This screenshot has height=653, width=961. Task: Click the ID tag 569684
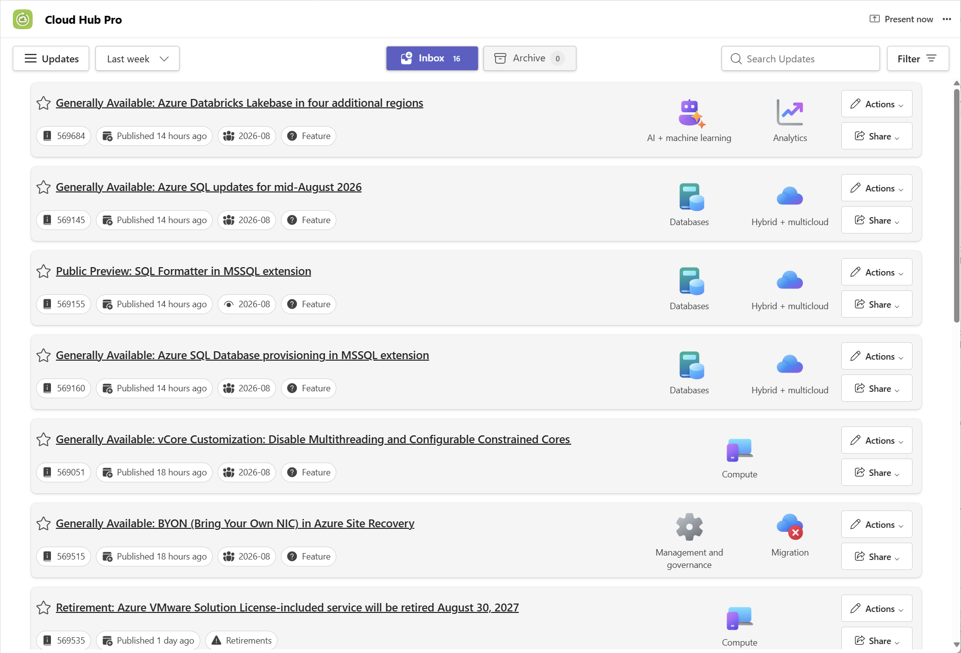click(x=64, y=136)
